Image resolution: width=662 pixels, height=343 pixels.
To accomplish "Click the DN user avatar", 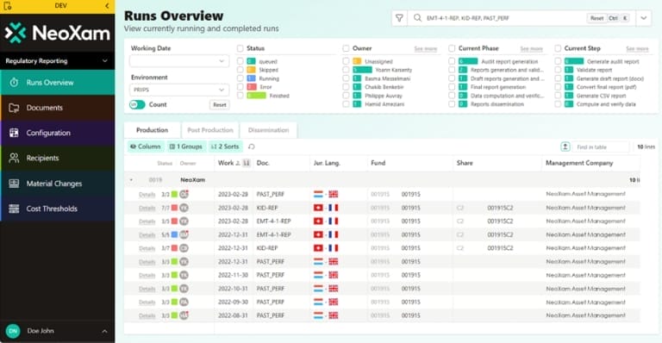I will coord(13,331).
